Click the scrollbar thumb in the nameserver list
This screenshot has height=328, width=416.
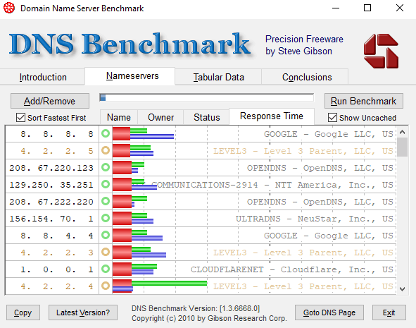(402, 147)
